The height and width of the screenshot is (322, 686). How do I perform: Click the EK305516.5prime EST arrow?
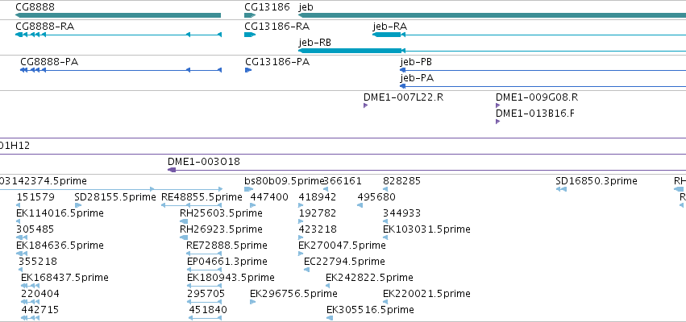330,318
